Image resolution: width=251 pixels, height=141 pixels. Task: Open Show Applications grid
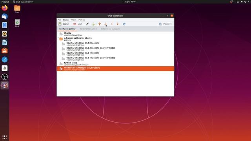[4, 137]
